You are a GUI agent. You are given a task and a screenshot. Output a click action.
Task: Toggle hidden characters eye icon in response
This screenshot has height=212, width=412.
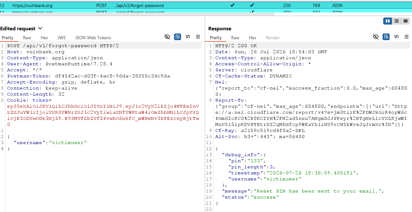click(x=376, y=37)
